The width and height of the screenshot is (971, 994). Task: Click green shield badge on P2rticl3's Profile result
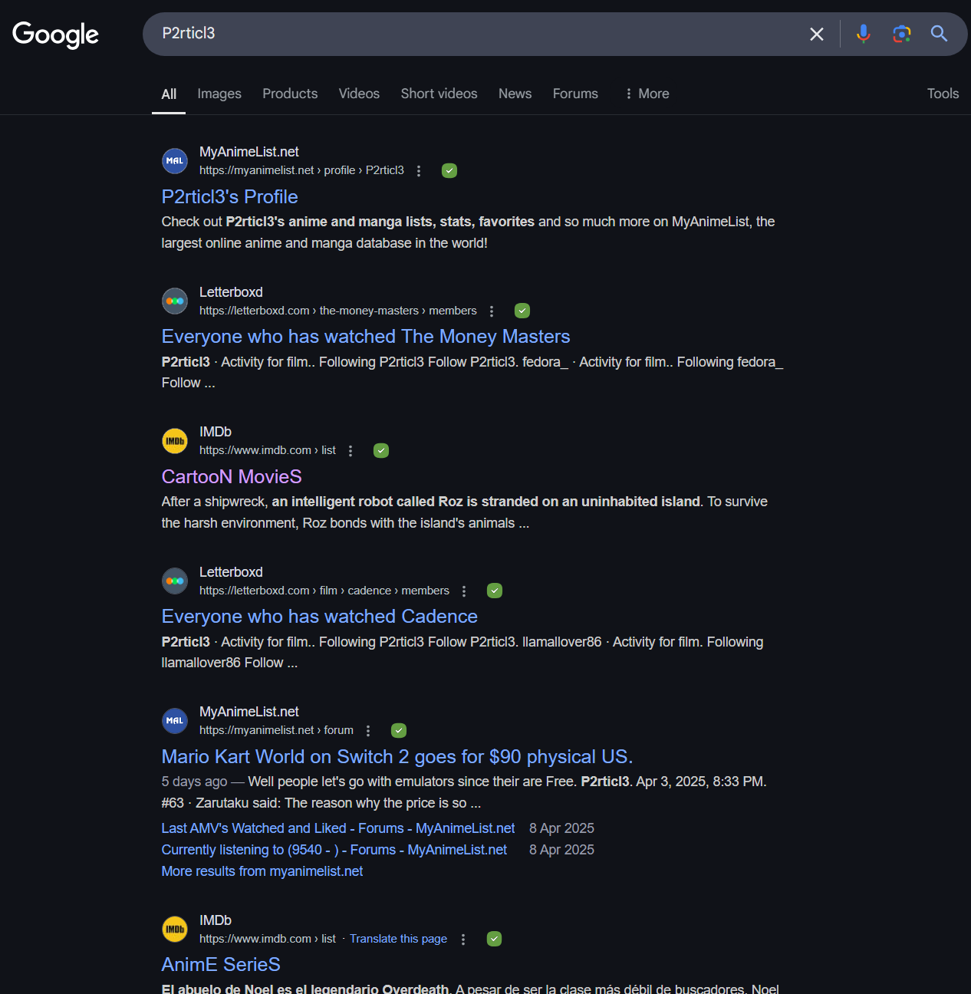click(x=449, y=171)
